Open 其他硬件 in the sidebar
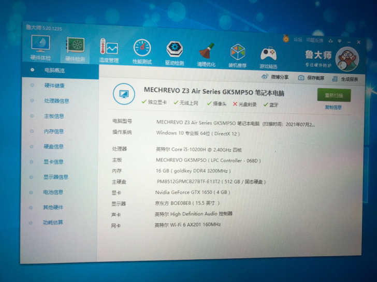This screenshot has height=282, width=377. 53,207
